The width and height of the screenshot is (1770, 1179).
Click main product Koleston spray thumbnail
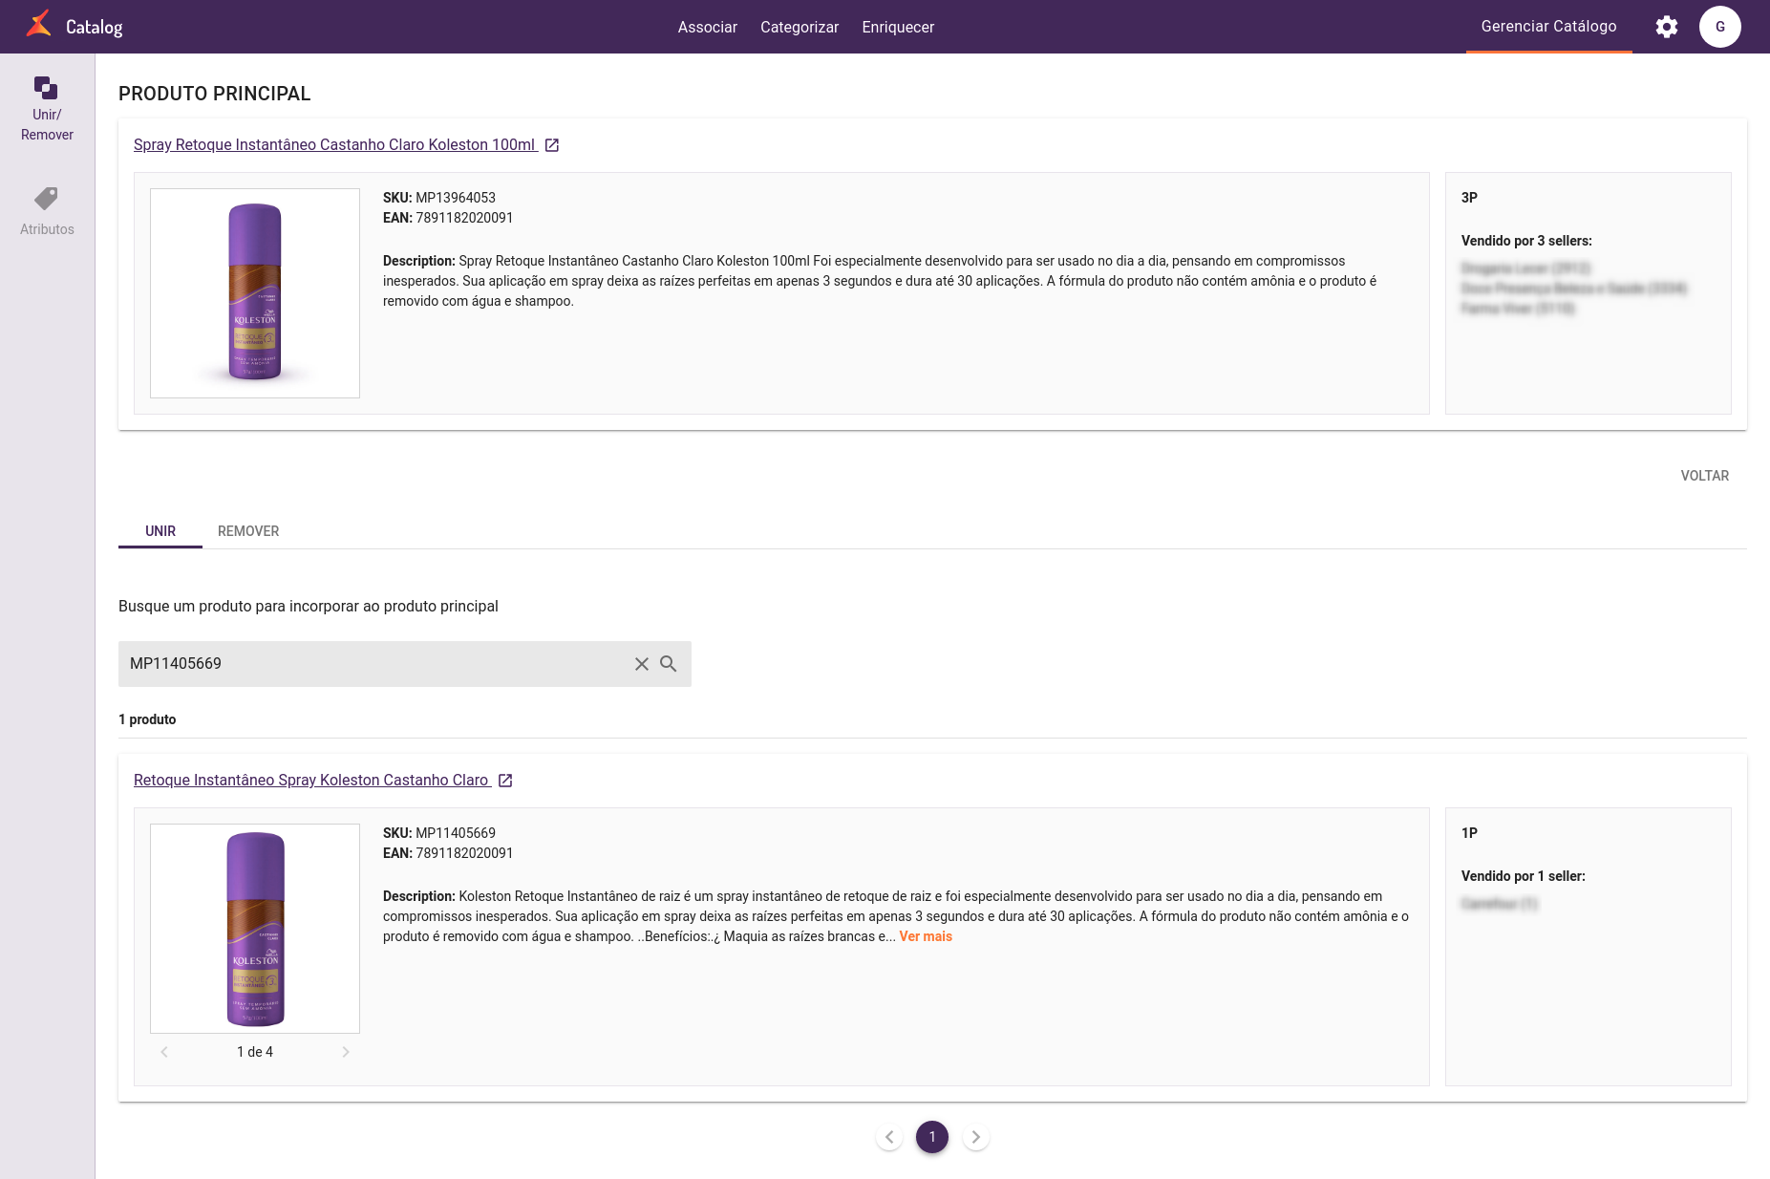coord(255,293)
